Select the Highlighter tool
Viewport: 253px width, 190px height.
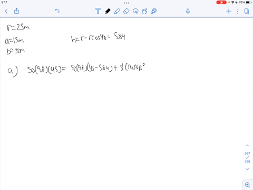pyautogui.click(x=117, y=11)
